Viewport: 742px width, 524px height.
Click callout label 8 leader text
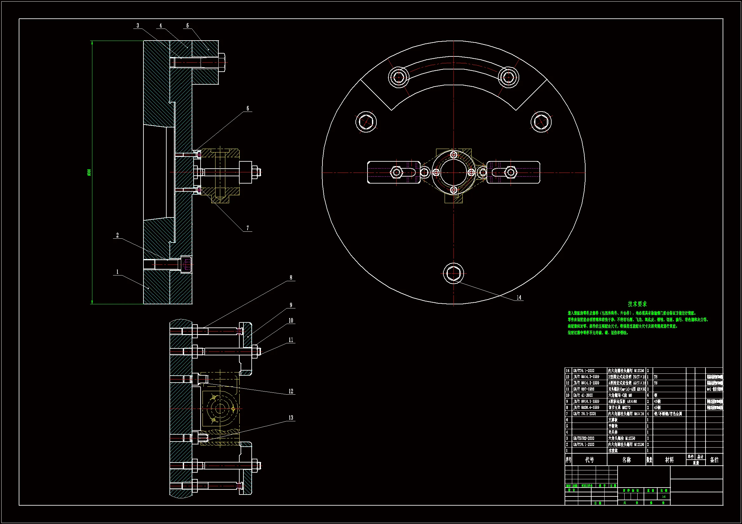click(290, 277)
